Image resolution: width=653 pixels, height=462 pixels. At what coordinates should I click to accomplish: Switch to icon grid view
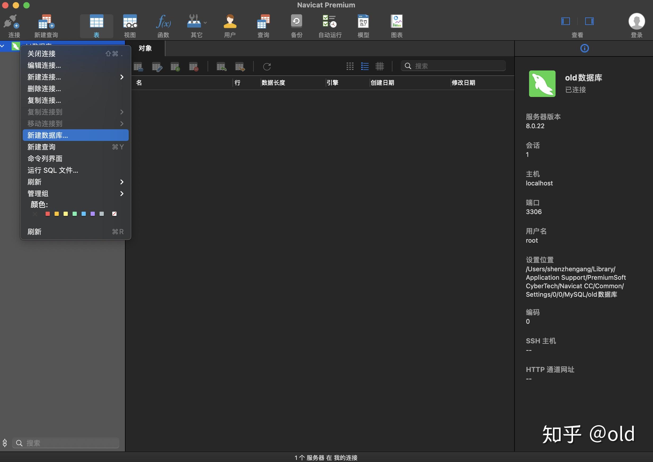pyautogui.click(x=350, y=66)
